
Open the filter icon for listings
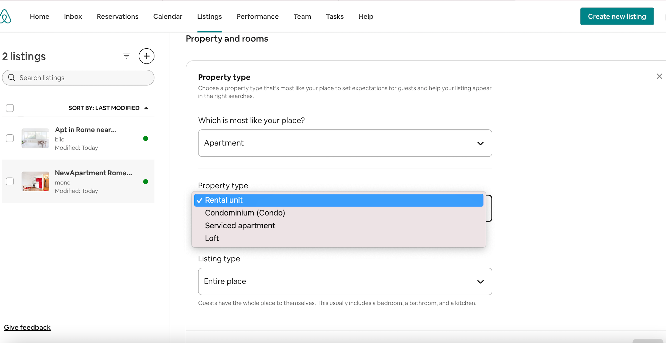(126, 56)
